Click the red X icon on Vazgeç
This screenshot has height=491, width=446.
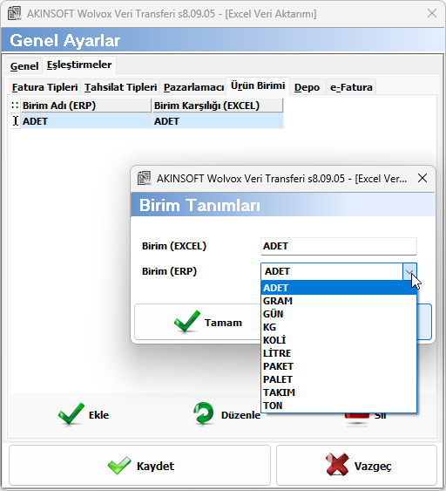pyautogui.click(x=337, y=464)
